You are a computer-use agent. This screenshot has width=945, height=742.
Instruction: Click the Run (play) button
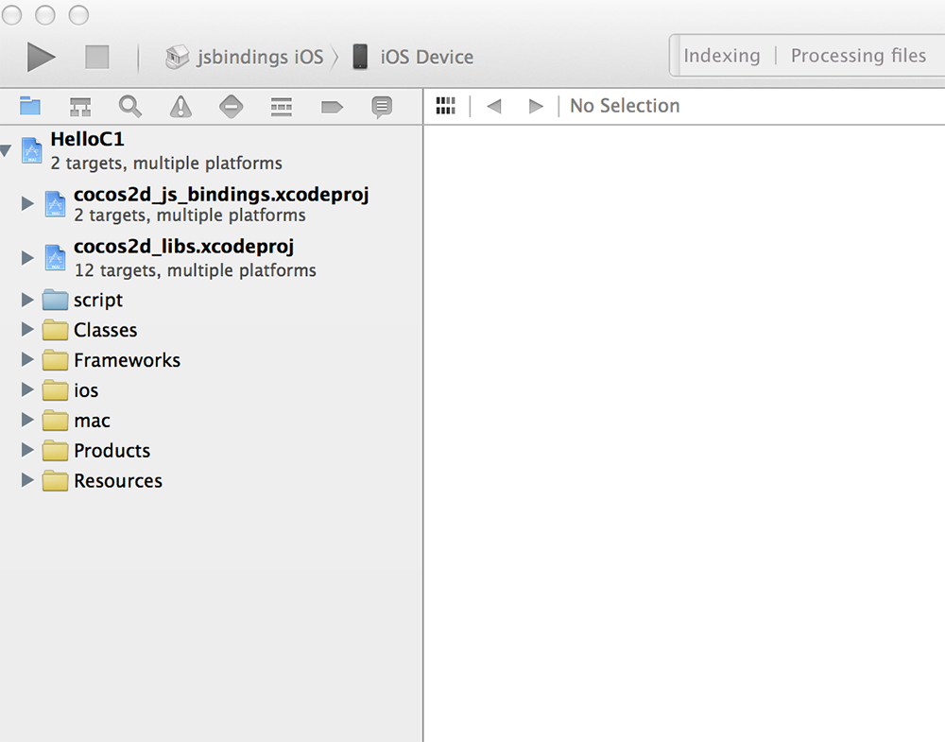pyautogui.click(x=41, y=58)
